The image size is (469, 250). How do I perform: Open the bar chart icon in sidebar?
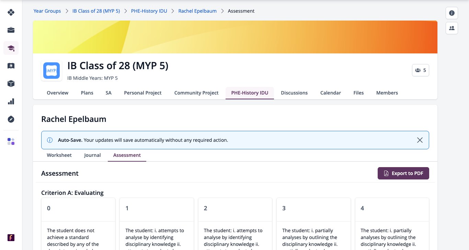[11, 101]
